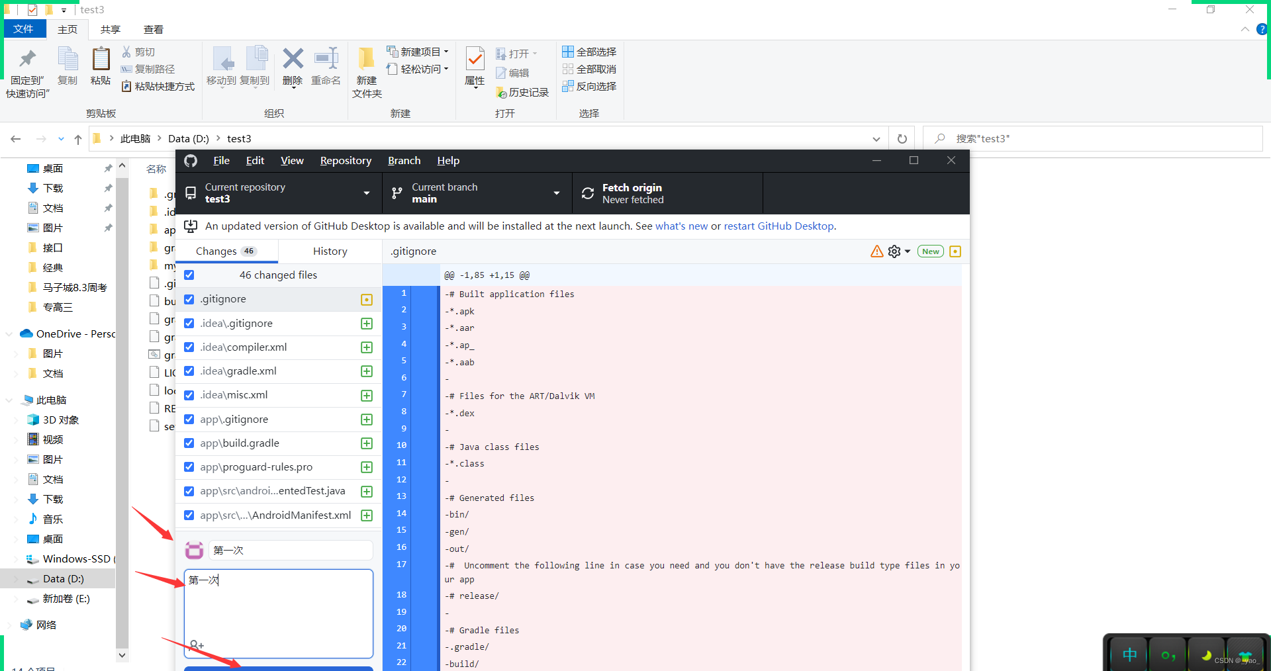
Task: Switch to the History tab
Action: 330,251
